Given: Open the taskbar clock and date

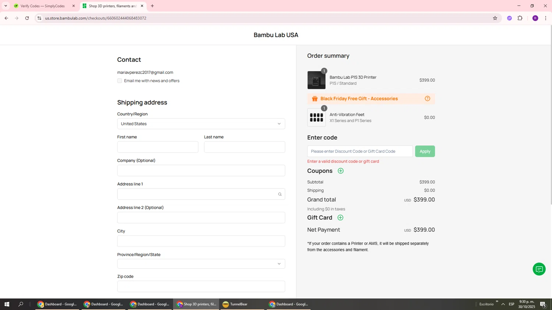Looking at the screenshot, I should point(527,304).
